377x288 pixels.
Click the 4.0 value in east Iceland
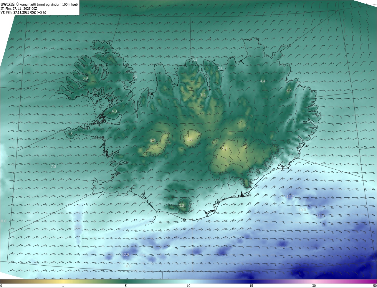coord(289,91)
